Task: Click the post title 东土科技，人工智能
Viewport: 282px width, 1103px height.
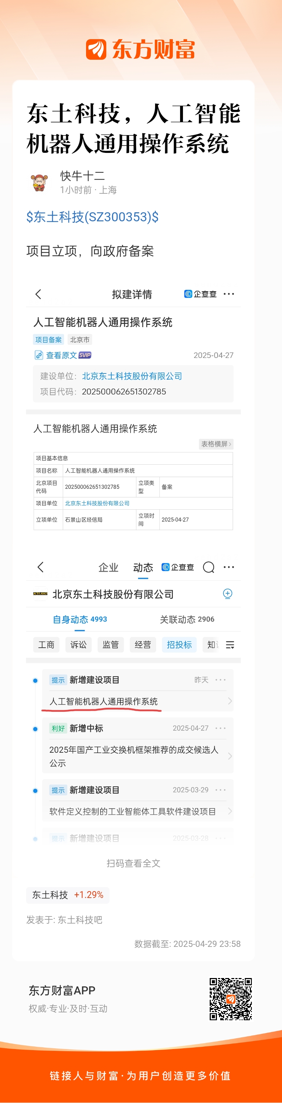Action: [x=133, y=129]
